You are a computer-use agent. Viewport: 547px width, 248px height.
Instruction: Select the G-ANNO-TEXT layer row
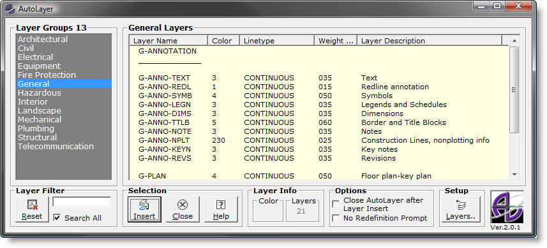click(318, 78)
